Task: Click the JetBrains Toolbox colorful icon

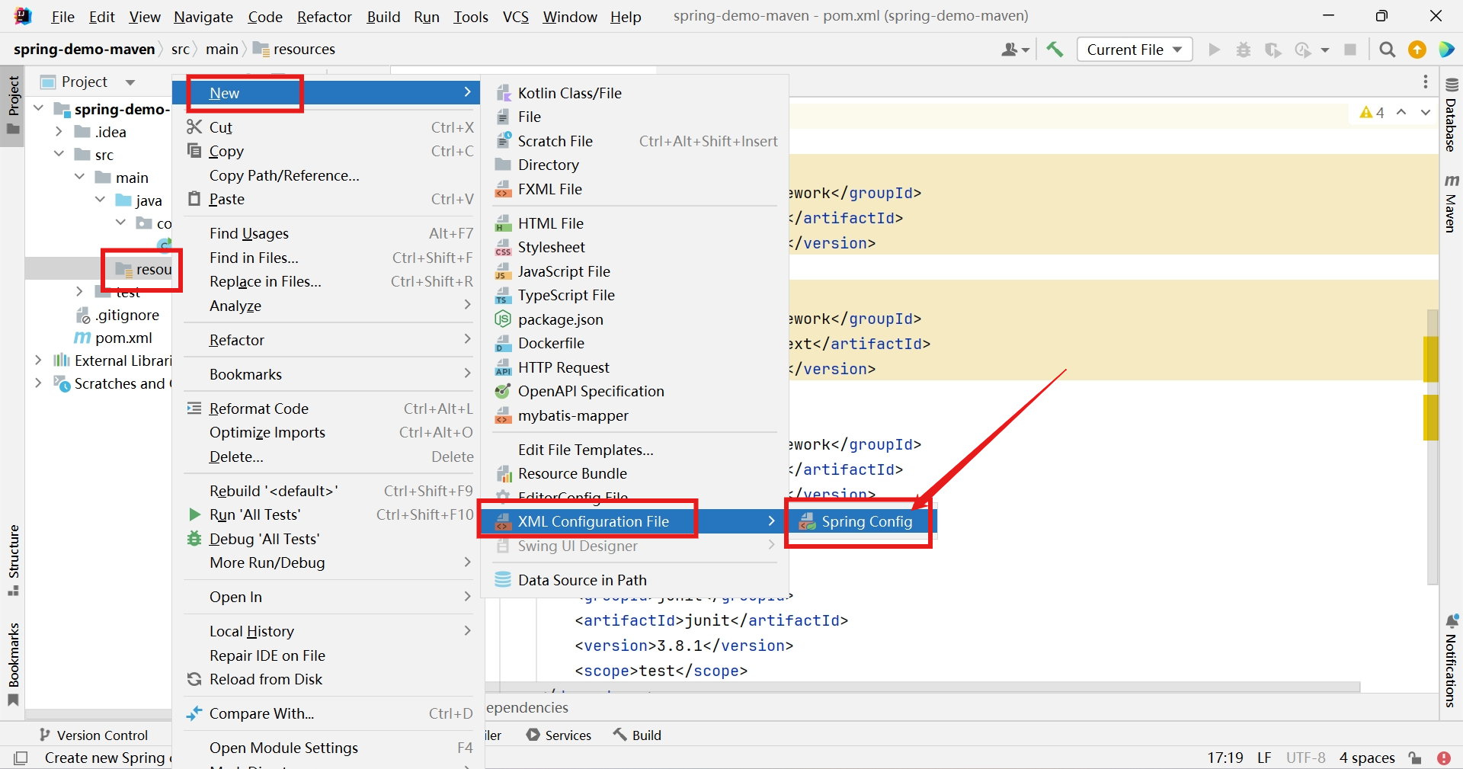Action: [x=1446, y=50]
